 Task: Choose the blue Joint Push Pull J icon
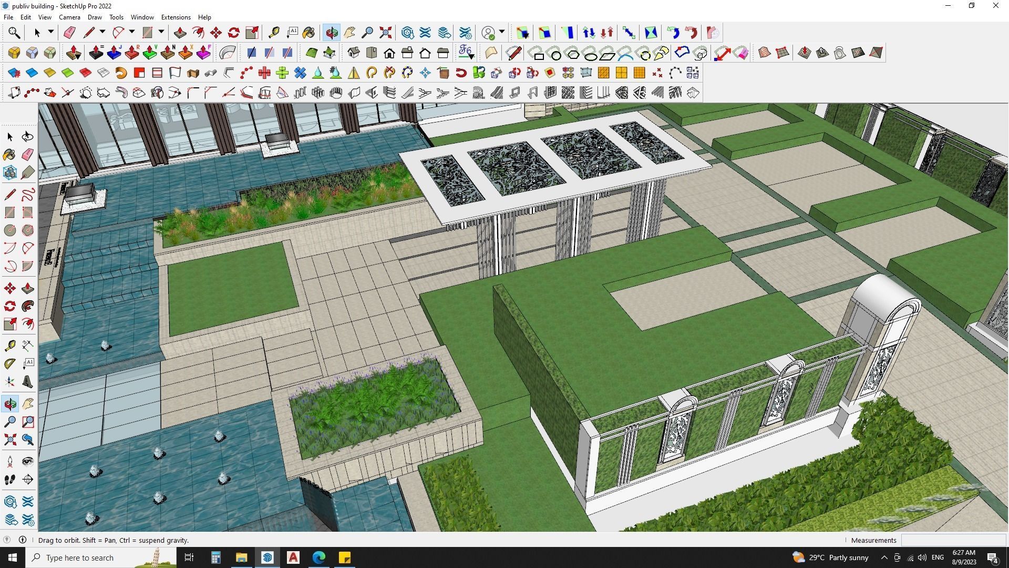[x=114, y=53]
